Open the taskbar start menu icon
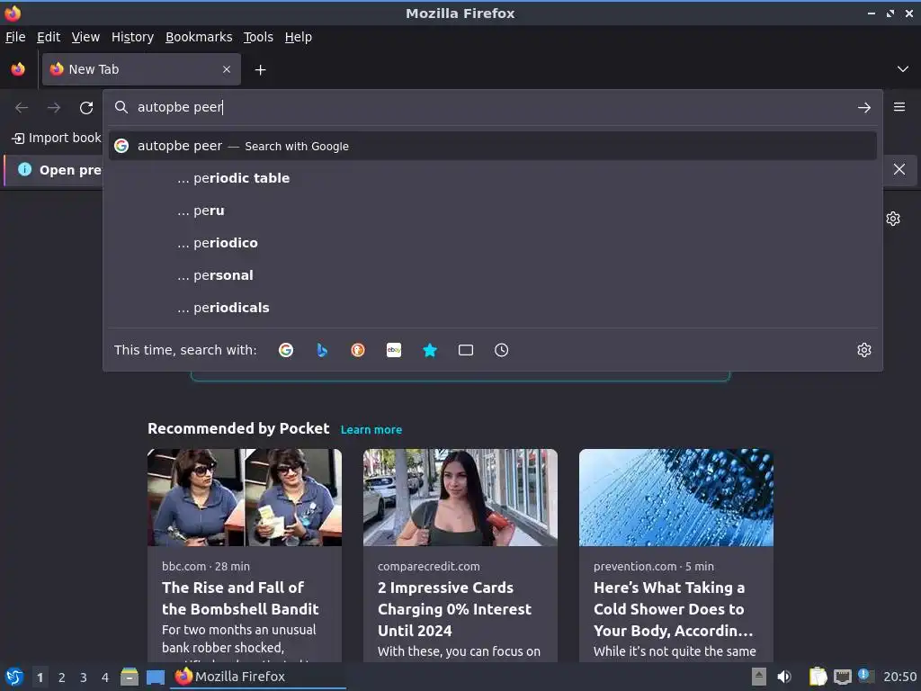Image resolution: width=921 pixels, height=691 pixels. [14, 677]
